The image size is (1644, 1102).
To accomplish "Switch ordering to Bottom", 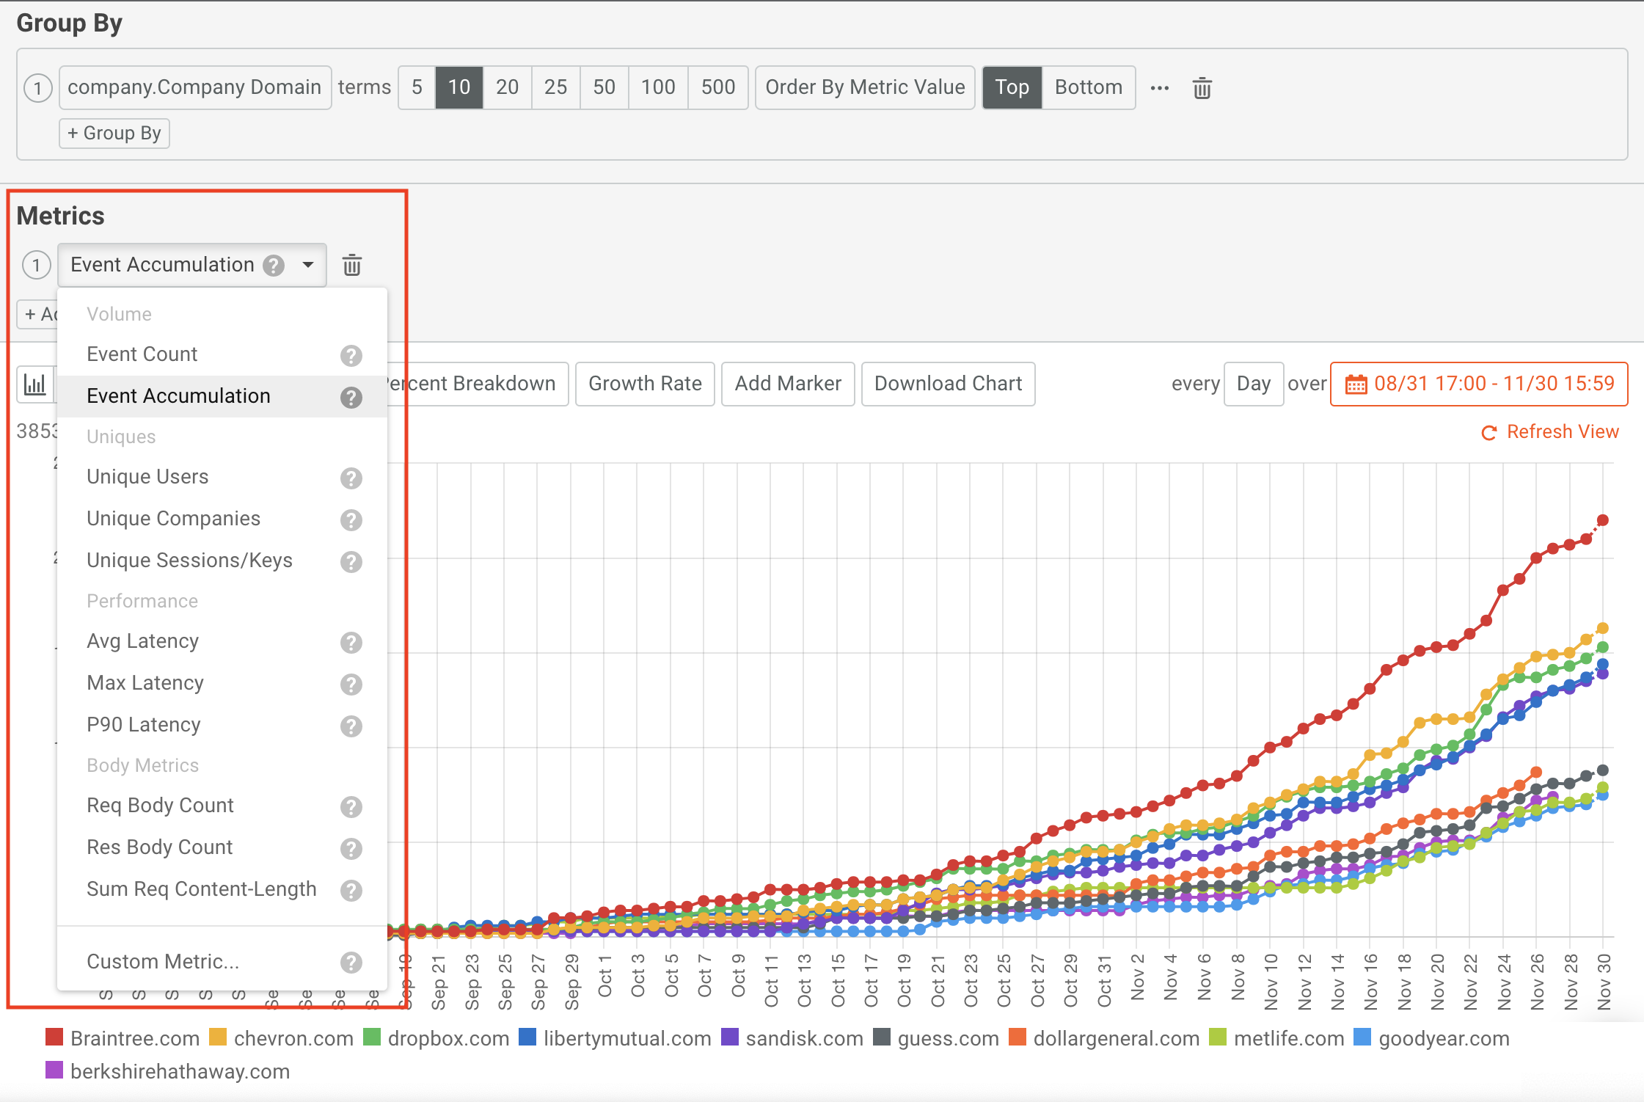I will pyautogui.click(x=1089, y=87).
